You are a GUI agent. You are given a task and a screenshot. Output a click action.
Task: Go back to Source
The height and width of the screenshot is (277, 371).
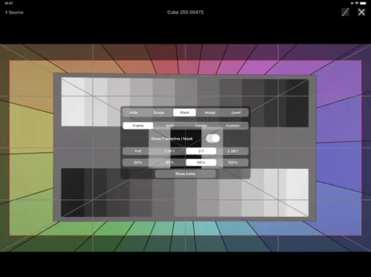click(14, 12)
